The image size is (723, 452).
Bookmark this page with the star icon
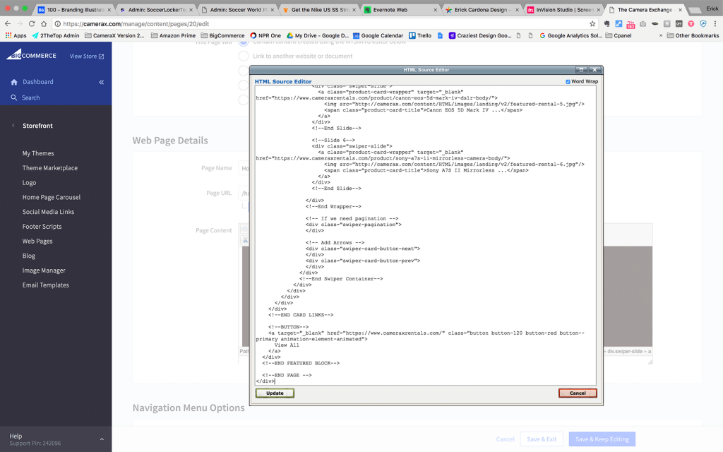[x=592, y=23]
